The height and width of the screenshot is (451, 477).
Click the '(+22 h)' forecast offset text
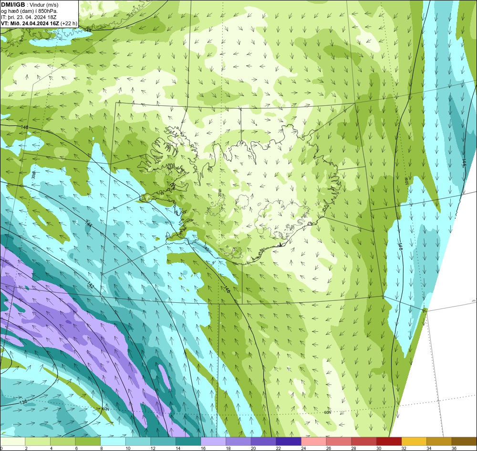point(69,23)
